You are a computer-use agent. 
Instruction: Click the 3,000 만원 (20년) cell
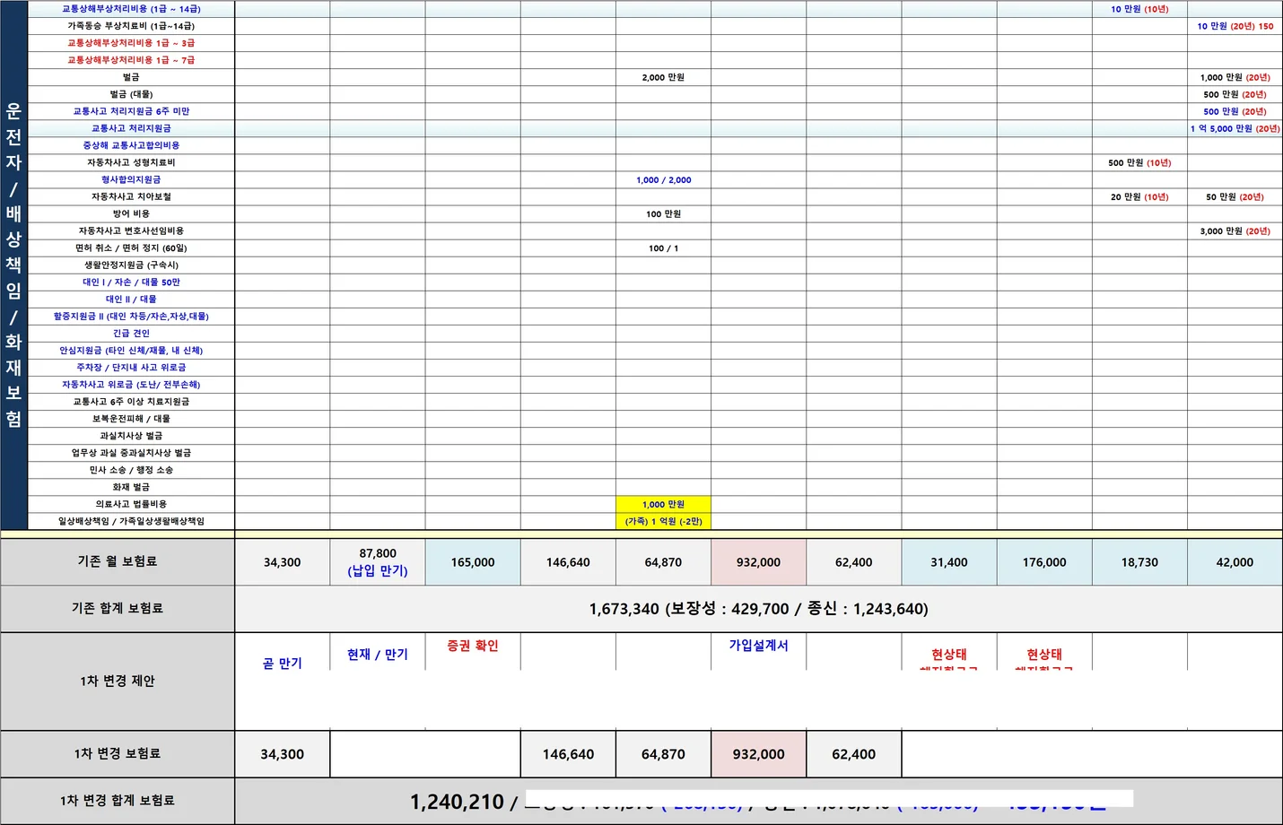tap(1235, 230)
